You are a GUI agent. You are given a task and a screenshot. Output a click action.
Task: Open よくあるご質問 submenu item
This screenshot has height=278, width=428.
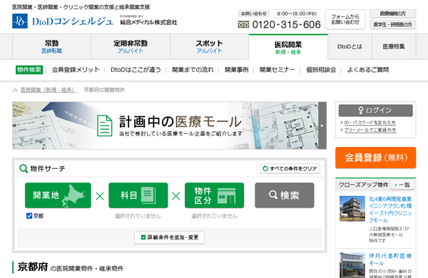[x=367, y=70]
